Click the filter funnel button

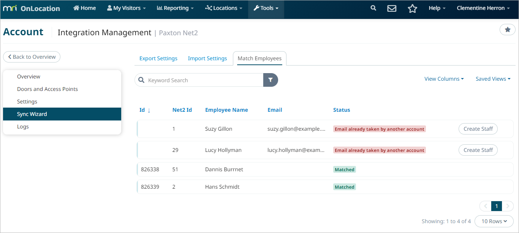271,80
